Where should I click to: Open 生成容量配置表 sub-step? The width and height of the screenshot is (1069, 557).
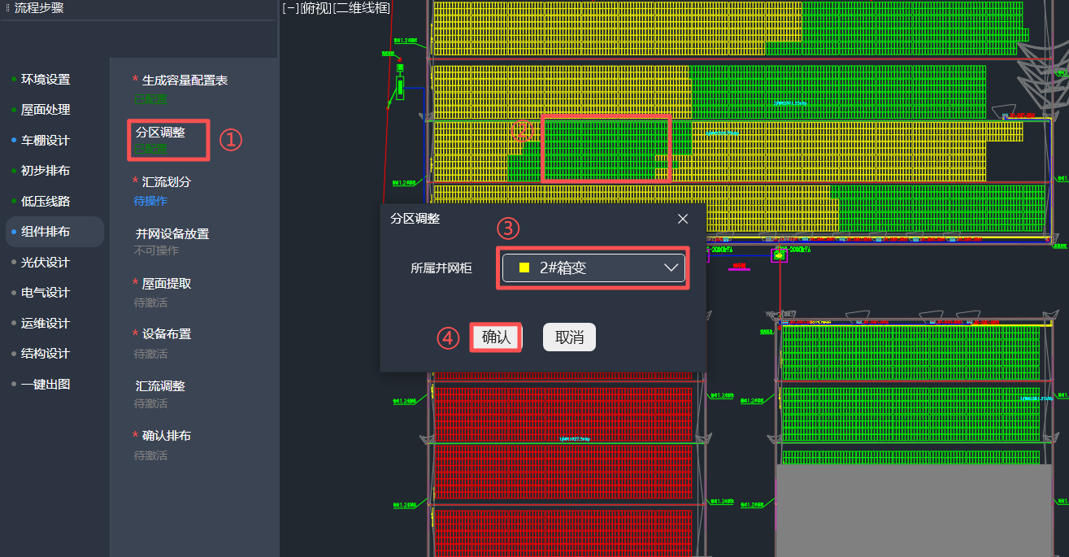click(x=185, y=81)
